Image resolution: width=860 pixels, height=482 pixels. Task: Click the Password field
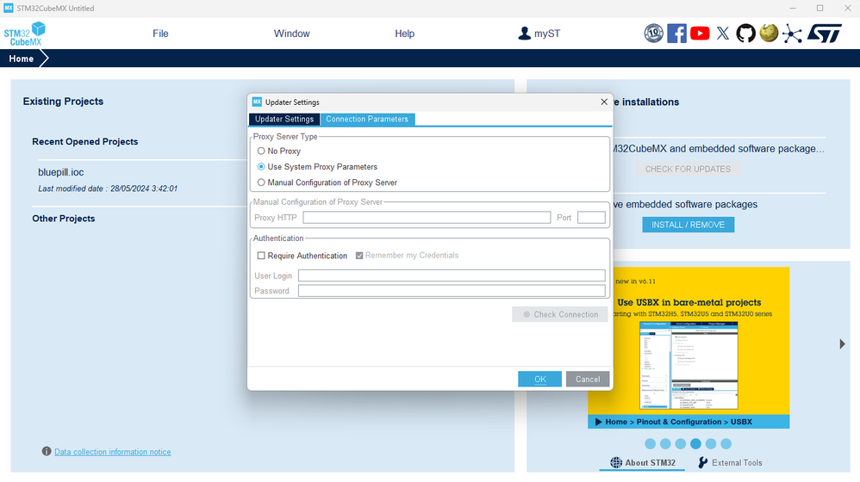[x=452, y=291]
